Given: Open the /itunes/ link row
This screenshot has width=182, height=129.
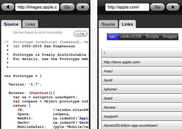Looking at the screenshot, I should 142,107.
